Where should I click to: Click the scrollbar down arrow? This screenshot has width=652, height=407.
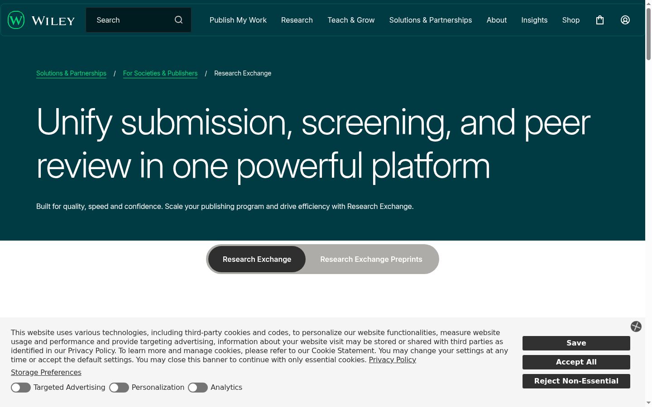pos(648,403)
